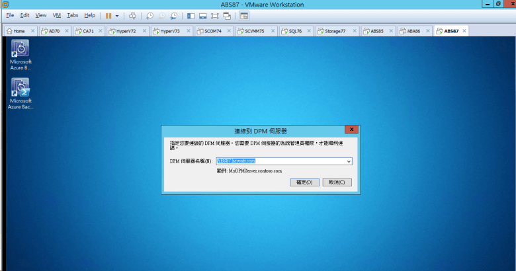The height and width of the screenshot is (271, 516).
Task: Switch to the SQL76 tab
Action: (x=290, y=31)
